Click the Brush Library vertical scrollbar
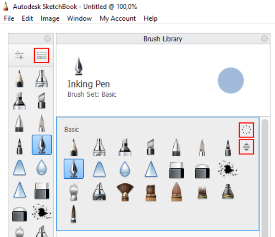 (265, 178)
